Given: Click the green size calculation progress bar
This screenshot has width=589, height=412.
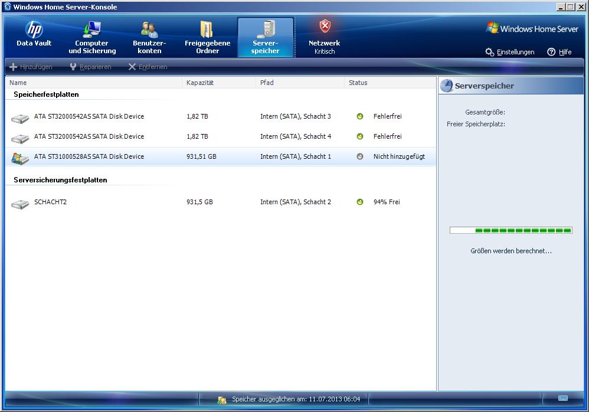Looking at the screenshot, I should 511,230.
